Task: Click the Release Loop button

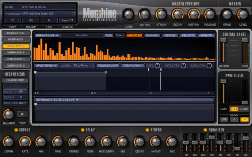Action: (108, 66)
